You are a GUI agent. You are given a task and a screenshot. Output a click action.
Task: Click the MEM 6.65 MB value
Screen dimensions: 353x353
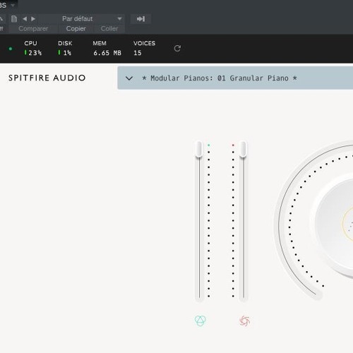[x=107, y=53]
